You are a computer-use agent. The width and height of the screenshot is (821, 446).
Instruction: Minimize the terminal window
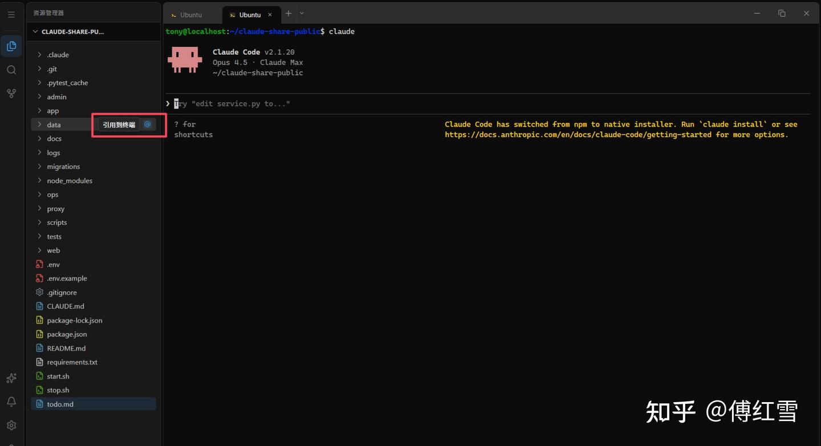click(x=757, y=14)
